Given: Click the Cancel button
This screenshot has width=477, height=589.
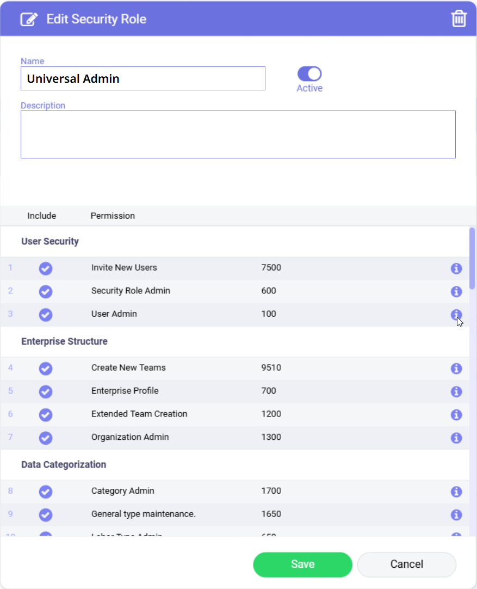Looking at the screenshot, I should coord(406,565).
